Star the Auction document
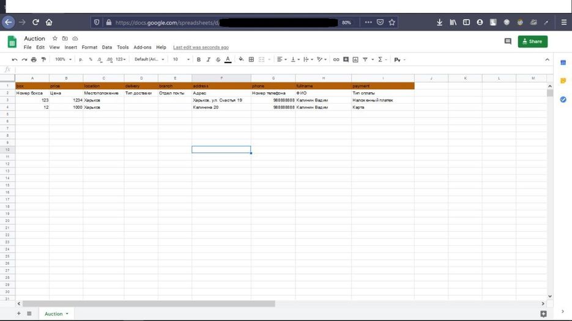This screenshot has height=321, width=572. click(x=54, y=39)
